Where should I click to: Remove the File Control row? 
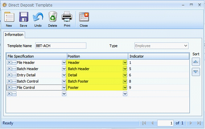[9, 87]
